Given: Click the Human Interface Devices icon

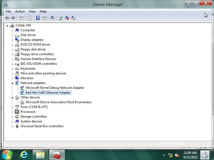Looking at the screenshot, I should tap(17, 59).
